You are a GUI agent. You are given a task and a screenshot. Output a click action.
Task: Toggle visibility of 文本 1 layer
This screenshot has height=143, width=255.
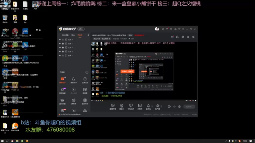click(x=60, y=44)
